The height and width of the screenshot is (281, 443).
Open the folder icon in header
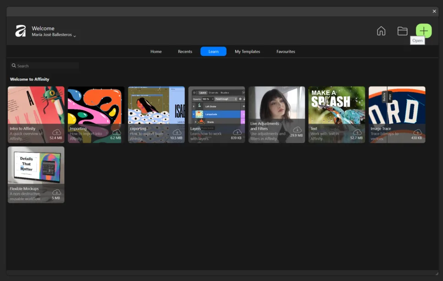tap(402, 31)
